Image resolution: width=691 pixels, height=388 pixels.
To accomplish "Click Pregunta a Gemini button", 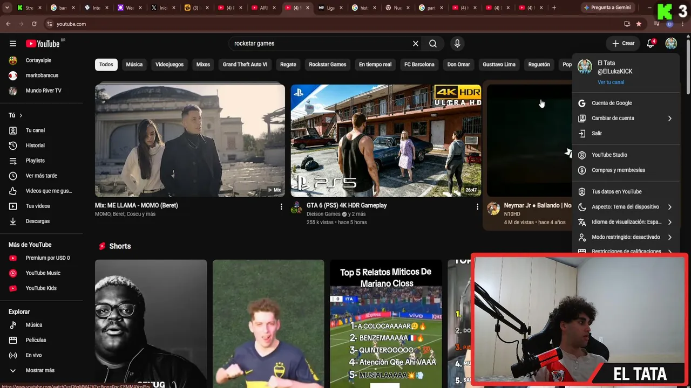I will (607, 8).
